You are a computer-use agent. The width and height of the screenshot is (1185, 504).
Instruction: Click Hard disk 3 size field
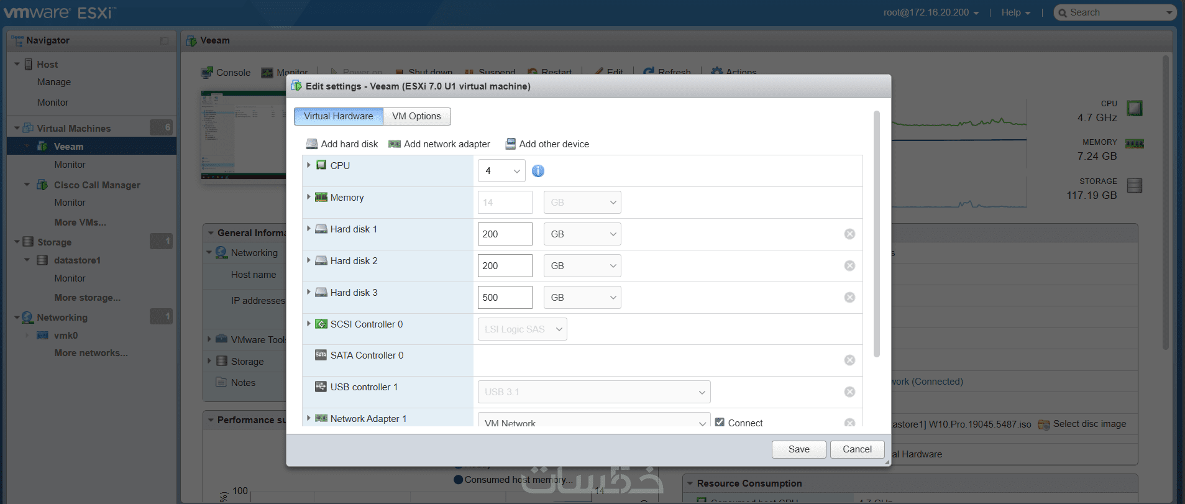pos(505,298)
